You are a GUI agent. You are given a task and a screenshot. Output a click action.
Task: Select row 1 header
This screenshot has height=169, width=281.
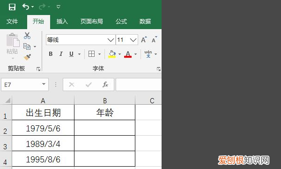[6, 112]
